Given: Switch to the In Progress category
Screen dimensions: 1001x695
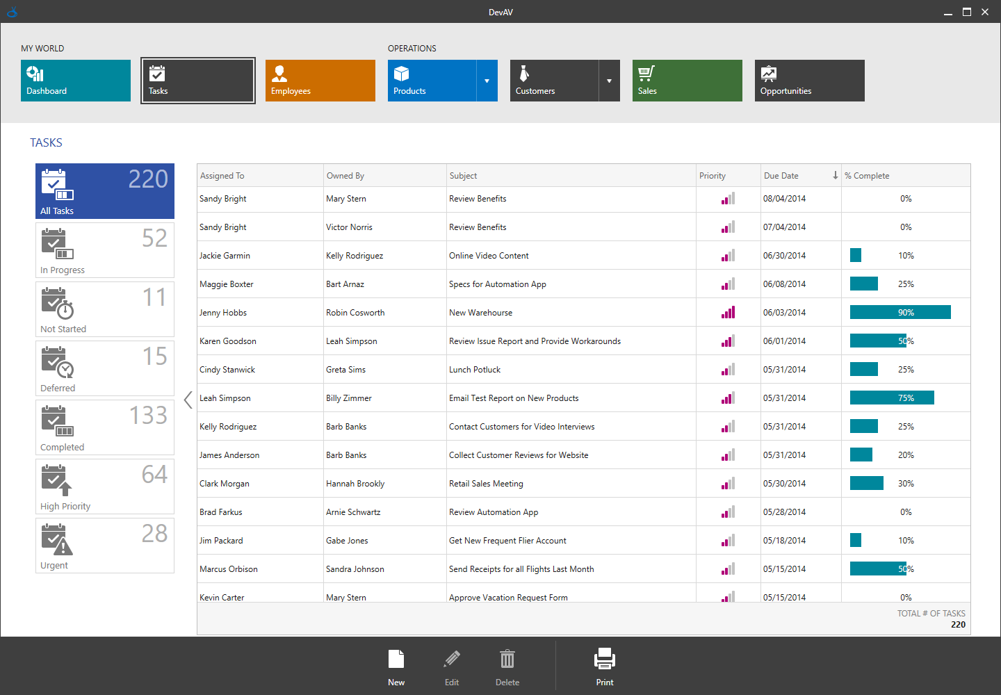Looking at the screenshot, I should [104, 250].
